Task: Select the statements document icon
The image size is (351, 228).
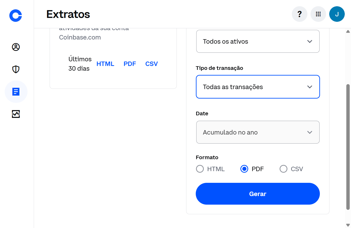Action: pyautogui.click(x=16, y=92)
